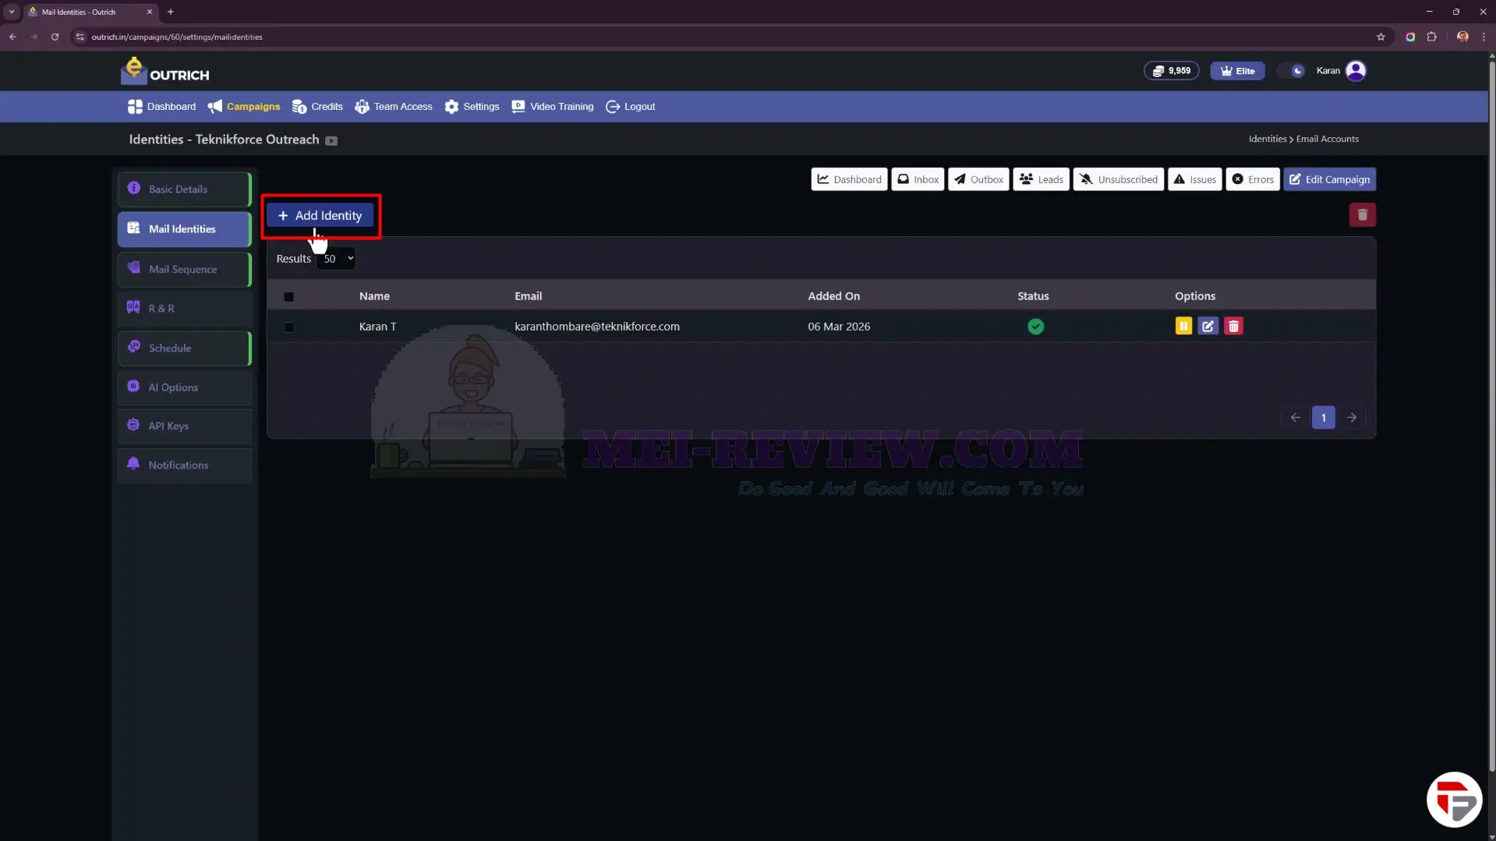Click the Outrich logo
Screen dimensions: 1496x841
[x=164, y=71]
